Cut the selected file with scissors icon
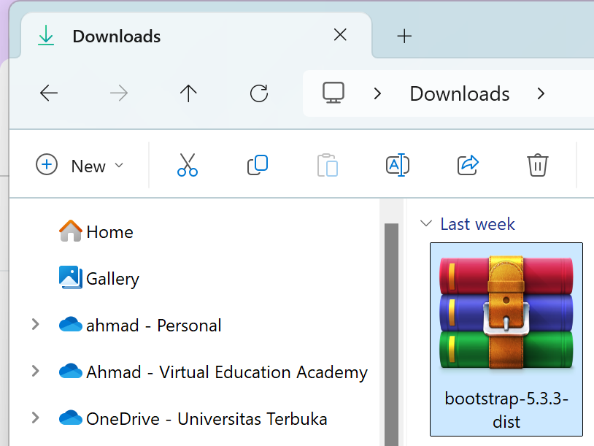 coord(188,165)
